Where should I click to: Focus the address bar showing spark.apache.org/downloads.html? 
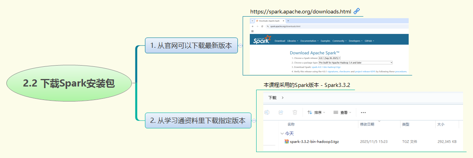(x=337, y=26)
